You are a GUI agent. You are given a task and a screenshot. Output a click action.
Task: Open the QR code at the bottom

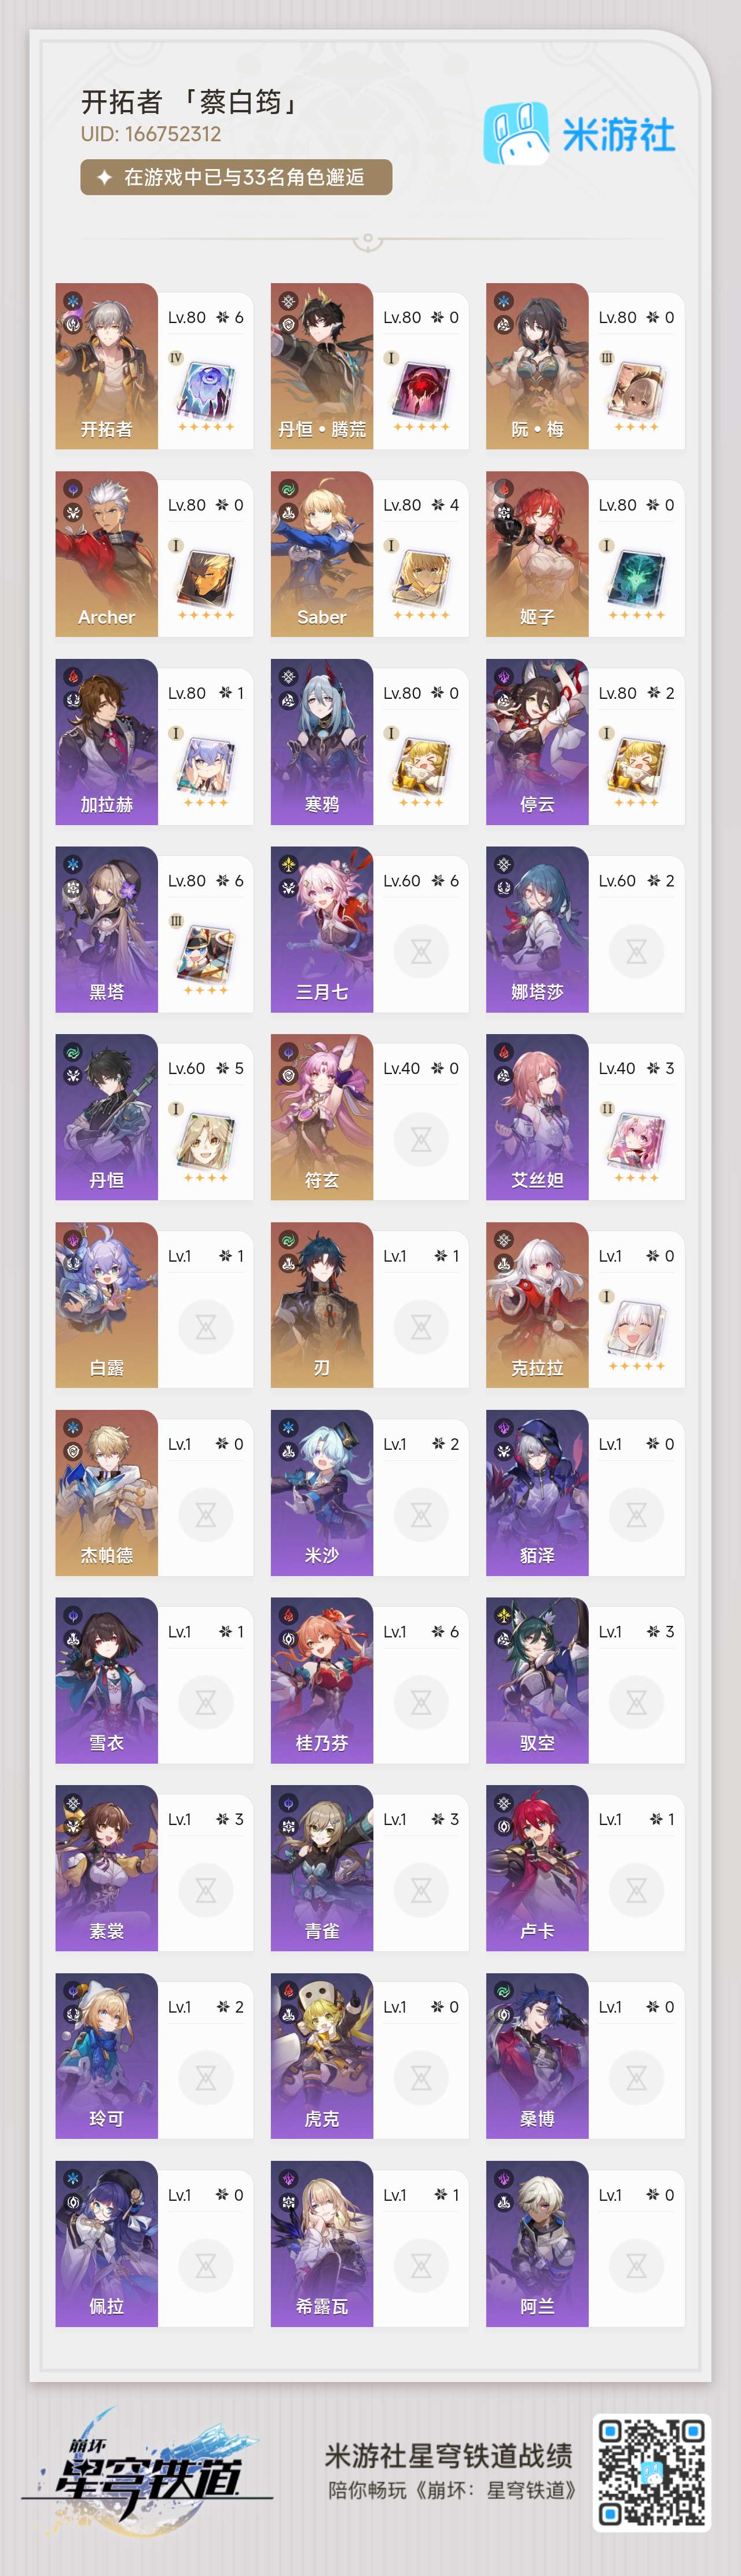652,2472
